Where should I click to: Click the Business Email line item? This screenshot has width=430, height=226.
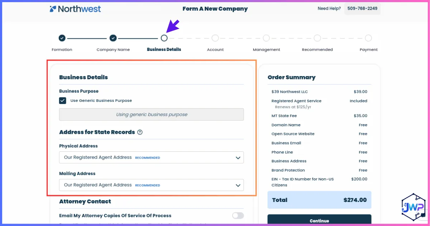(319, 143)
